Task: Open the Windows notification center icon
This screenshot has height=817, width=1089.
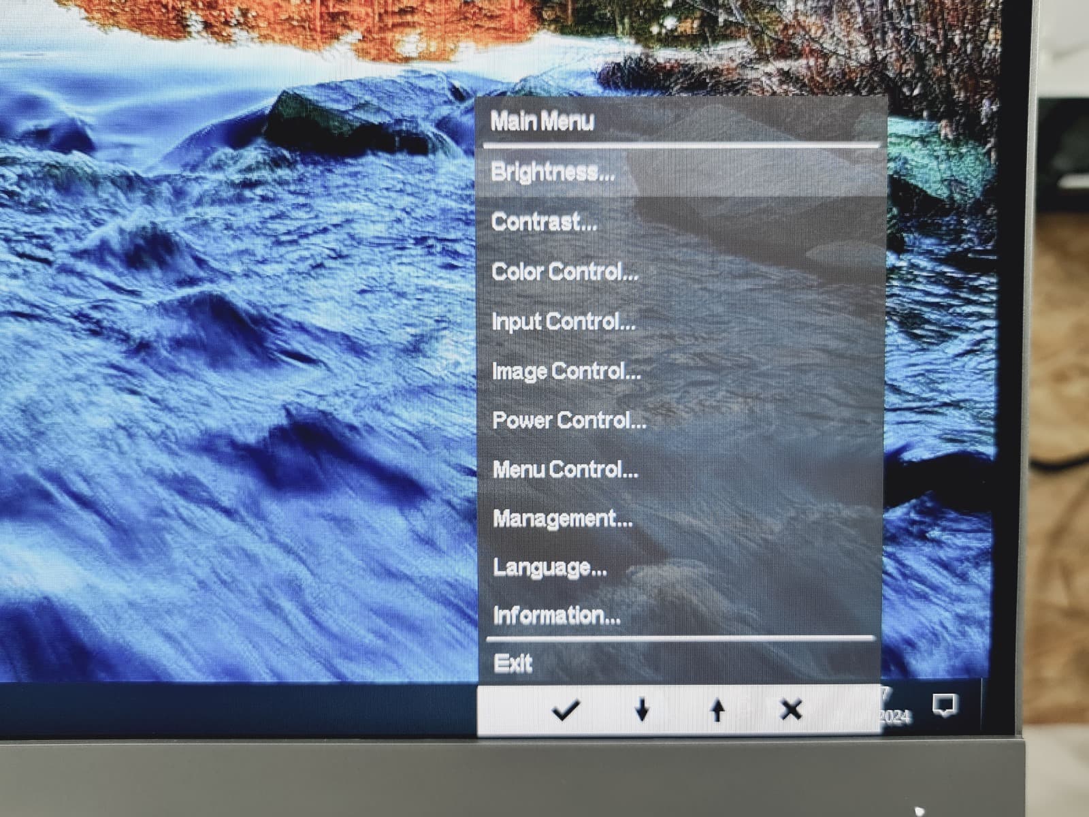Action: (x=945, y=705)
